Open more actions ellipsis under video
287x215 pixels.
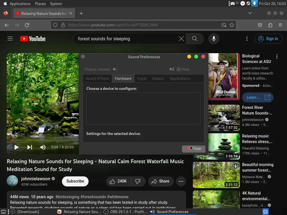point(181,181)
